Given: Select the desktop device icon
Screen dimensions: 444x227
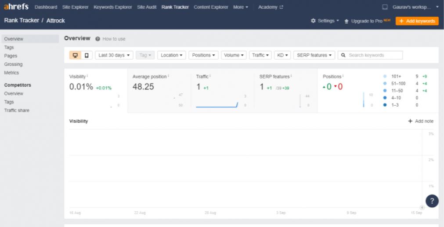Looking at the screenshot, I should click(75, 55).
